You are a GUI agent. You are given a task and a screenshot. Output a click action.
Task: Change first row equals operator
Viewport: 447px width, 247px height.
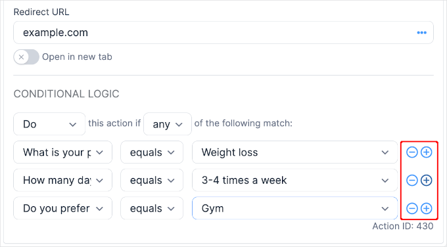tap(152, 152)
